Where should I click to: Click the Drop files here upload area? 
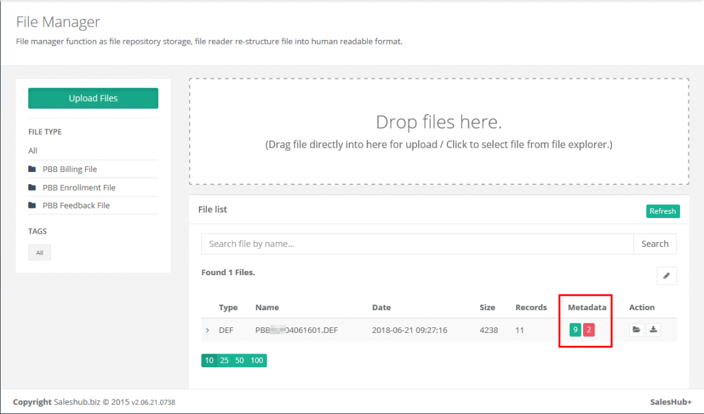pyautogui.click(x=439, y=131)
